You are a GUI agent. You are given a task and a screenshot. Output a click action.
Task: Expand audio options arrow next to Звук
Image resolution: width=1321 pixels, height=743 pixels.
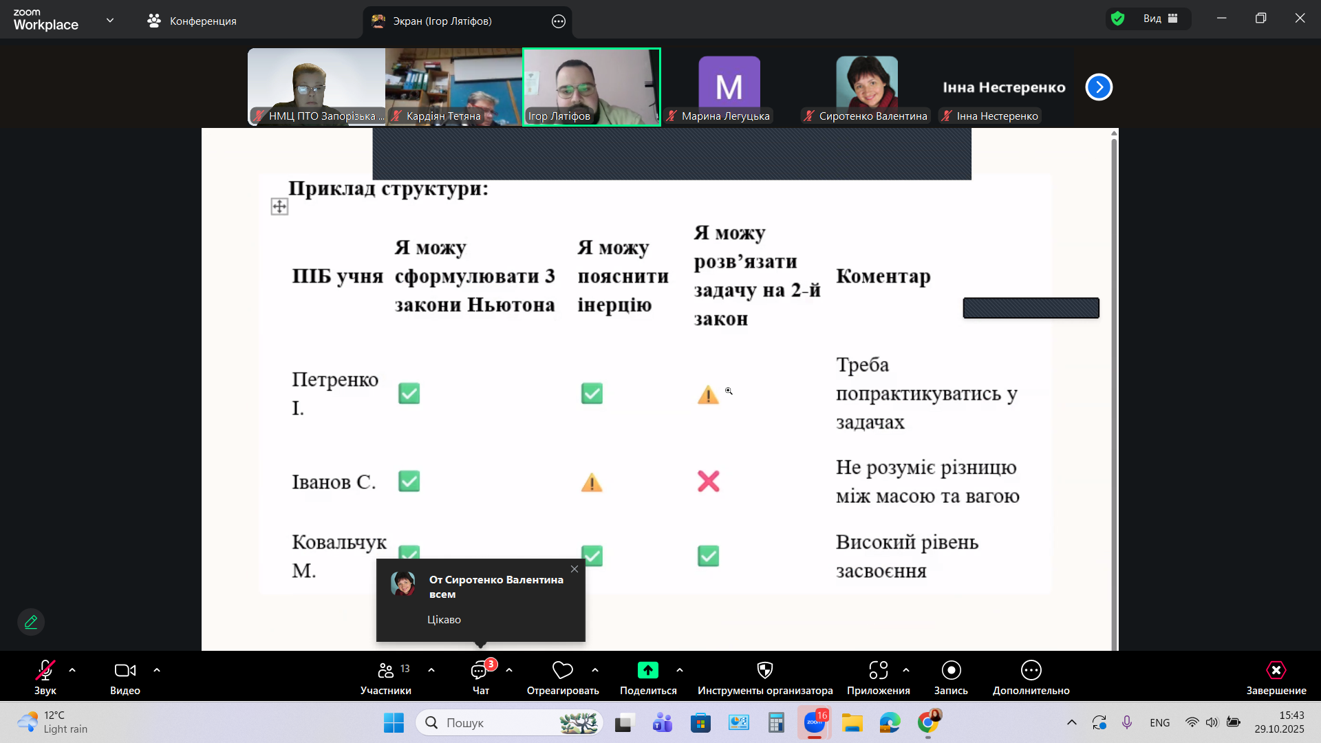[72, 670]
